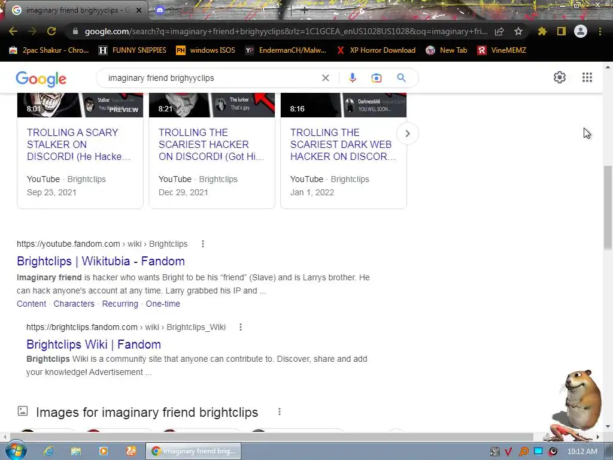Open Brightclips | Wikitubia - Fandom result

coord(101,261)
